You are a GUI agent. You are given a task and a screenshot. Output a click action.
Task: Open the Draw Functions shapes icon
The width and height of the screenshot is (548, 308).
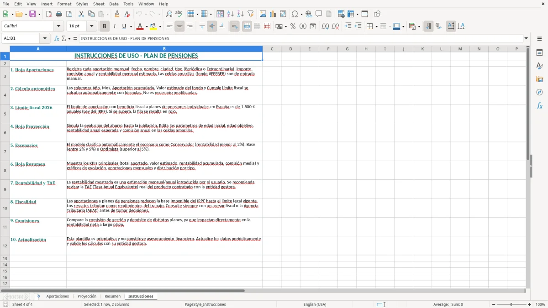[377, 14]
